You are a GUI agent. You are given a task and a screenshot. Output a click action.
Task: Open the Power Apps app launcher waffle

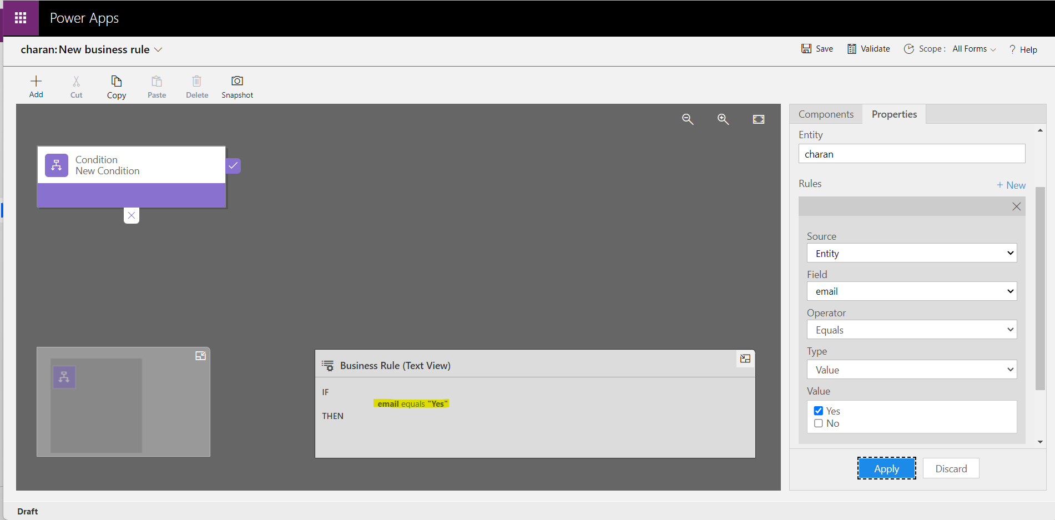(x=21, y=18)
